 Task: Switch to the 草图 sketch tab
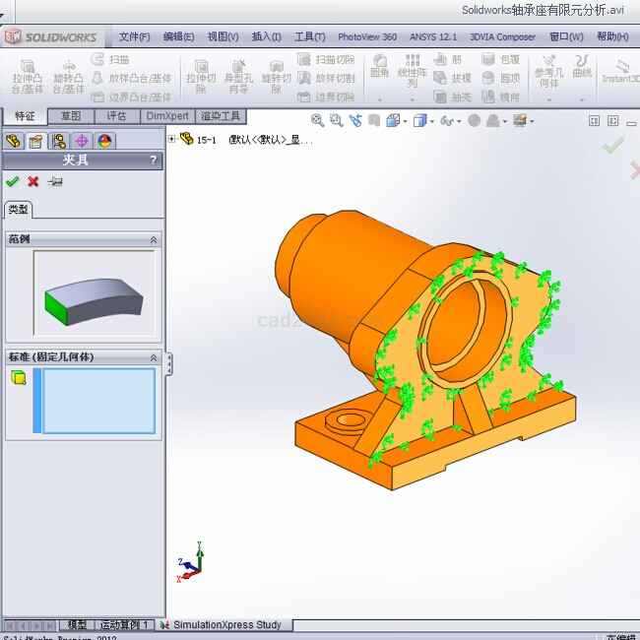[x=70, y=116]
